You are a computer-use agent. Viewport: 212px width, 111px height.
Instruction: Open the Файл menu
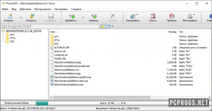tap(5, 9)
